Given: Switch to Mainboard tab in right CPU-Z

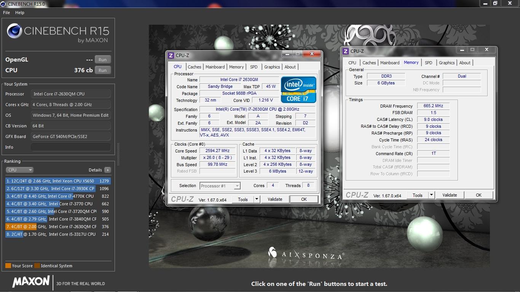Looking at the screenshot, I should click(x=390, y=63).
